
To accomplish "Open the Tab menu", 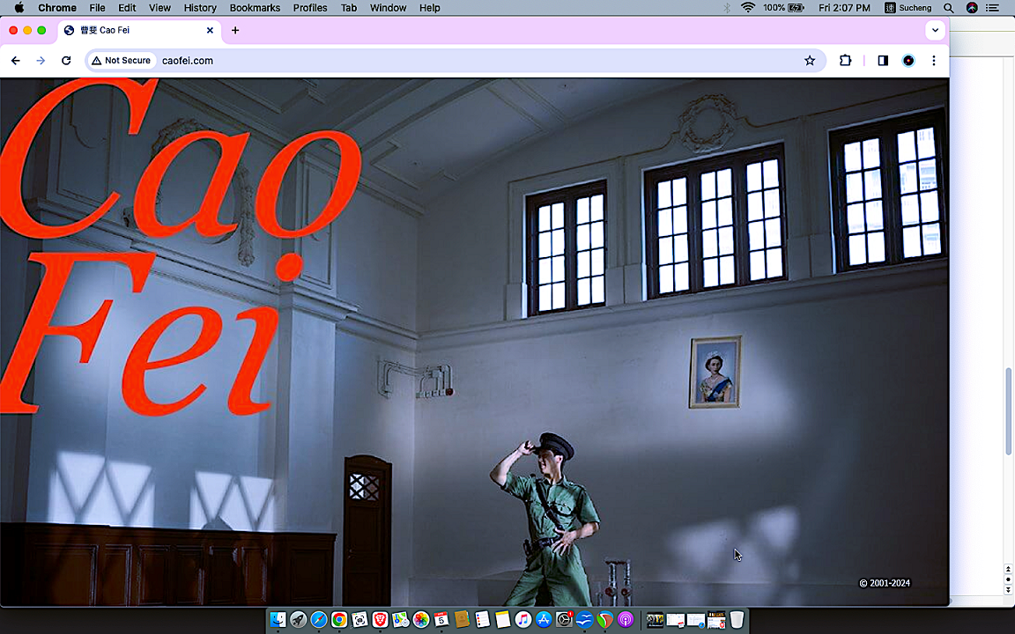I will (x=348, y=8).
